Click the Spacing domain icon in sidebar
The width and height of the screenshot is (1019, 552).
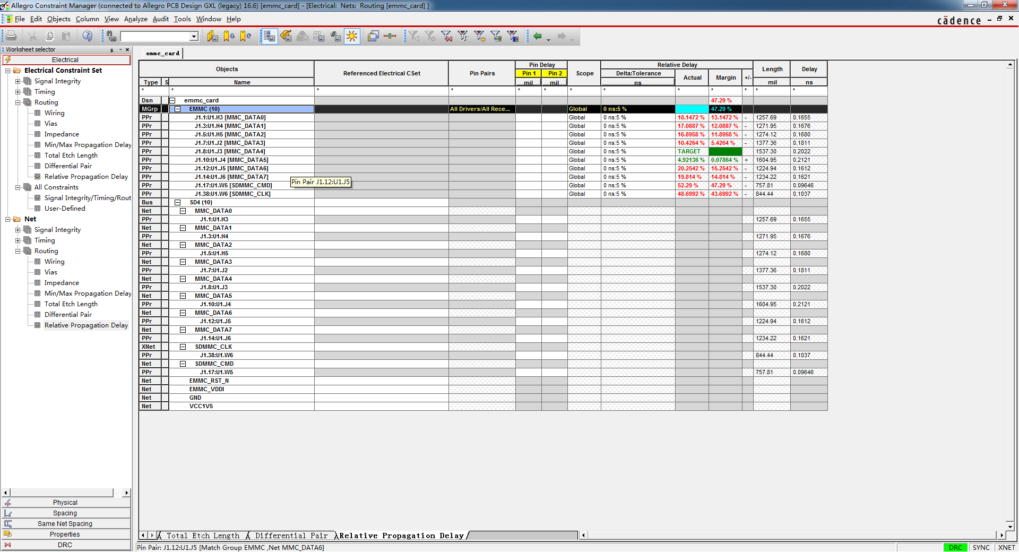7,513
